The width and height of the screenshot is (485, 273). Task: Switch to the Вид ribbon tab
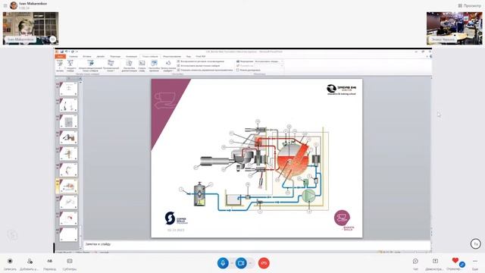pyautogui.click(x=189, y=56)
